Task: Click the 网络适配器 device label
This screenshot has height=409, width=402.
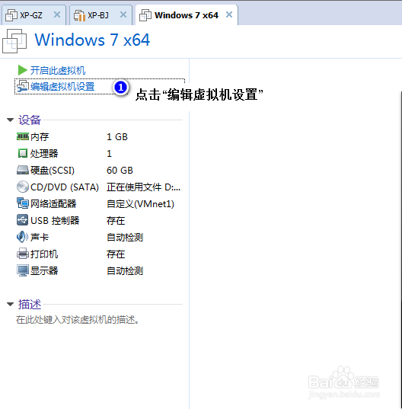Action: (53, 203)
